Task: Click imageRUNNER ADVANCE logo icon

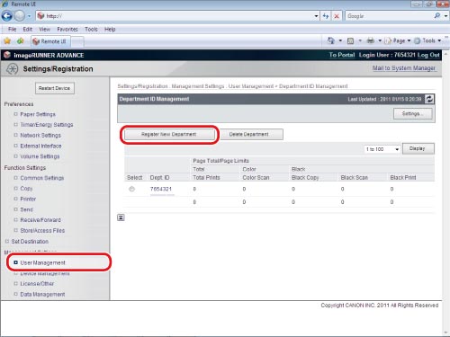Action: [x=7, y=55]
